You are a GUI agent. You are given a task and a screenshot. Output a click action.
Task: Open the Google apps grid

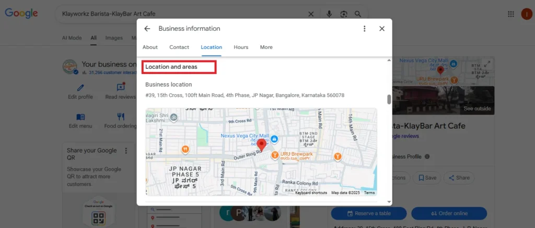511,14
